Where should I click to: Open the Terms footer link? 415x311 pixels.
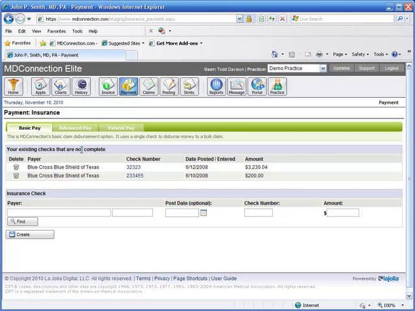pos(143,279)
